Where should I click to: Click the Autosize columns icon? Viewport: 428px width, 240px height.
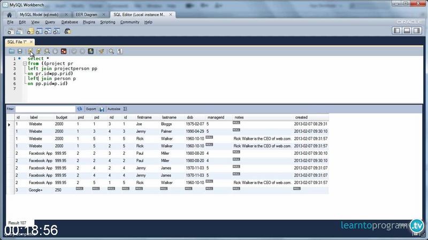[x=125, y=109]
